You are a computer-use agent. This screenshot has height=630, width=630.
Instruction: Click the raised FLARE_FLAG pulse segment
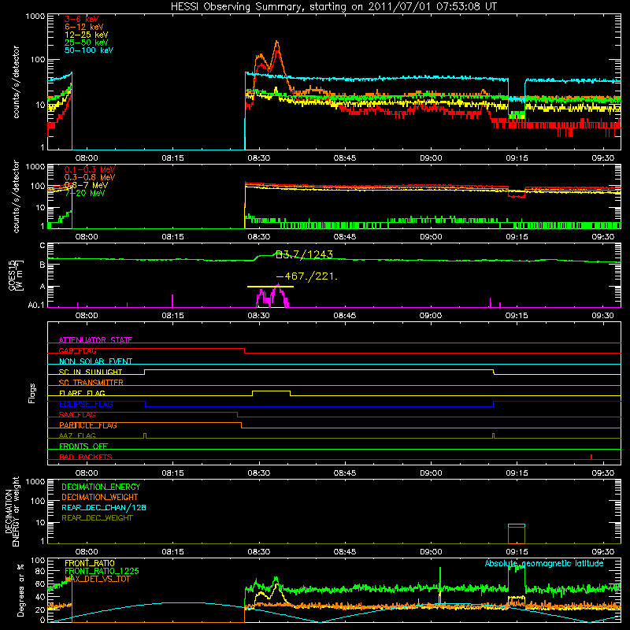point(271,391)
